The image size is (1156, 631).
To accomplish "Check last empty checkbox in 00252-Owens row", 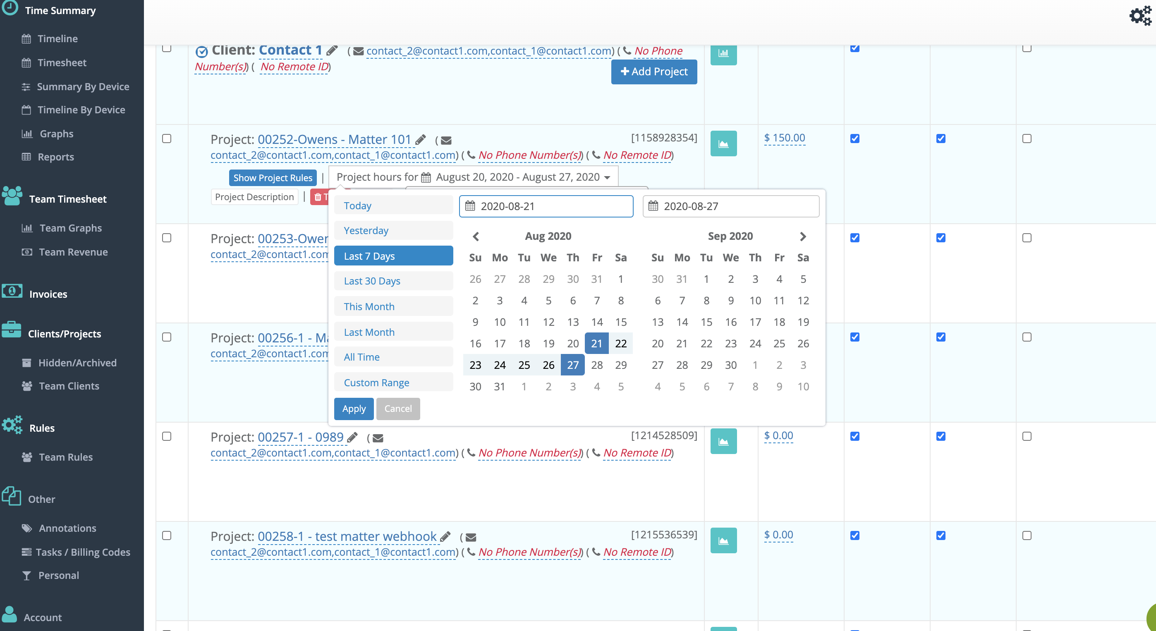I will pyautogui.click(x=1027, y=138).
